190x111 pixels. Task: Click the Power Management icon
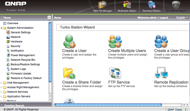pyautogui.click(x=8, y=55)
